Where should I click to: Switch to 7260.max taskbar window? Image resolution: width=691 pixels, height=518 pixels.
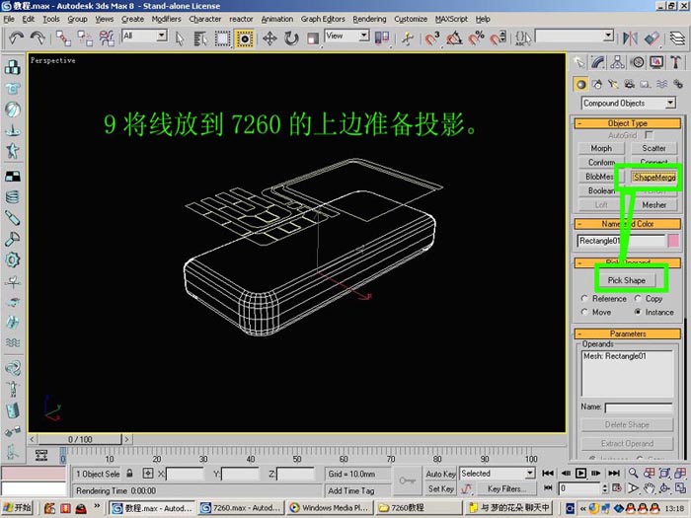(240, 508)
